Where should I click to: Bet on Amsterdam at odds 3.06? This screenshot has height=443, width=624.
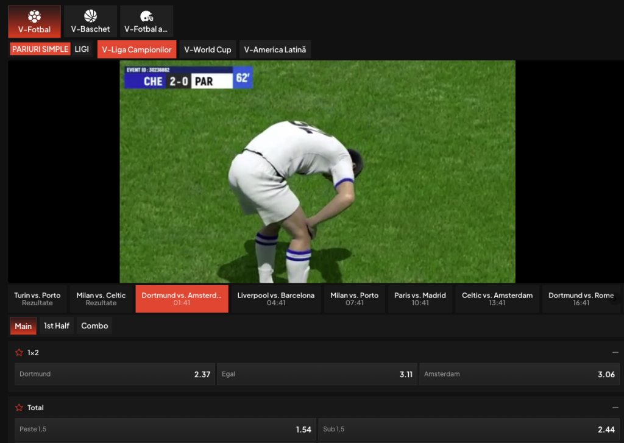[519, 374]
